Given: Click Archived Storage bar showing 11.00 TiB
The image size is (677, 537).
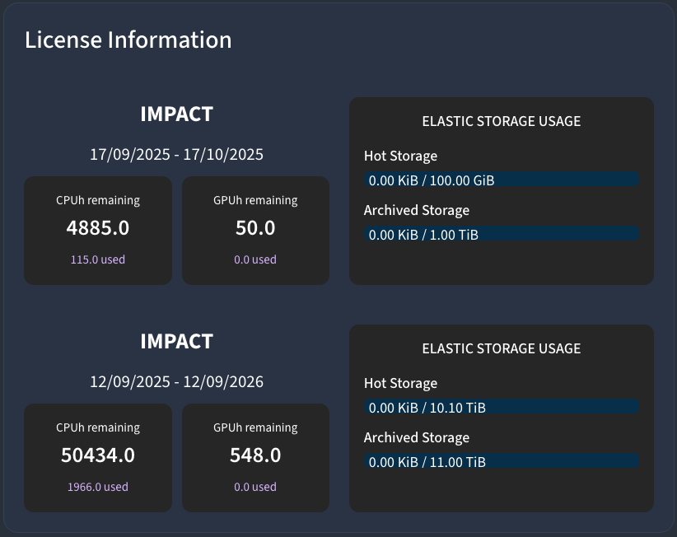Looking at the screenshot, I should (501, 461).
